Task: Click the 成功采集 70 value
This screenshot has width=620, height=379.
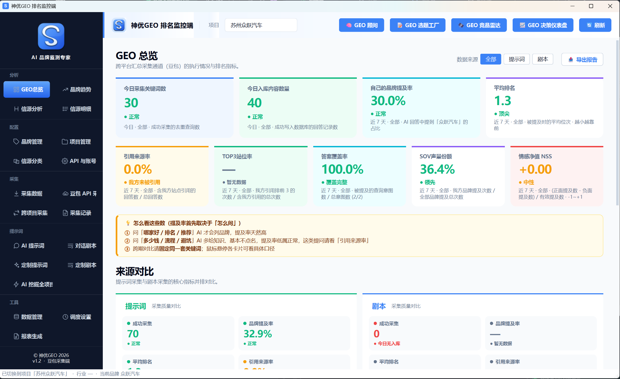Action: click(133, 334)
